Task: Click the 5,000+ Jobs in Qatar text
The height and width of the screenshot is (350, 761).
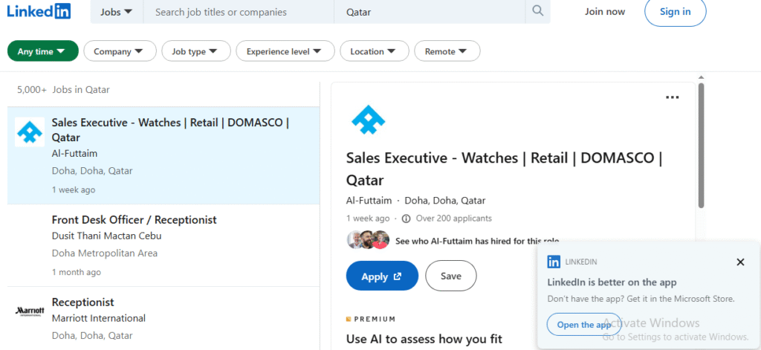Action: coord(63,90)
